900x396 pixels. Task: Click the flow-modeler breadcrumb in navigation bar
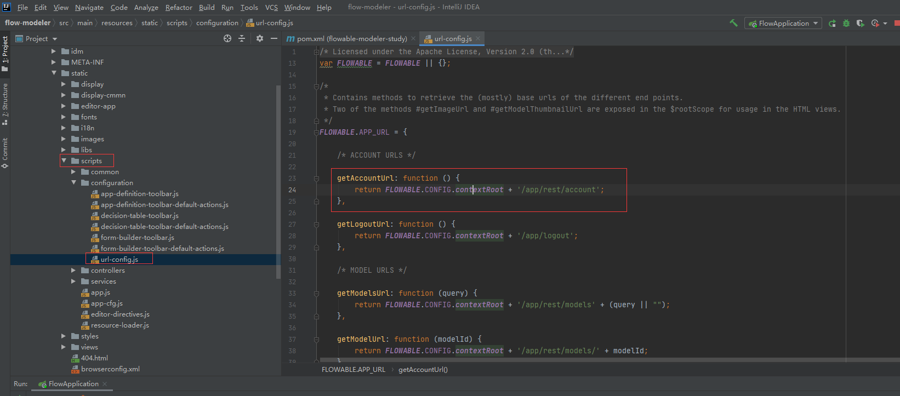[27, 22]
